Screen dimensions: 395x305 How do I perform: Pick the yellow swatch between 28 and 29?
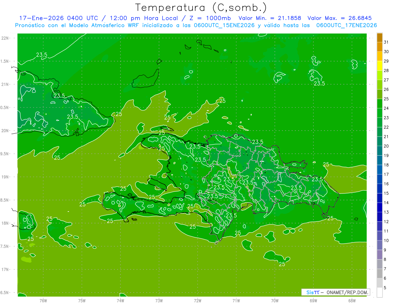[380, 66]
